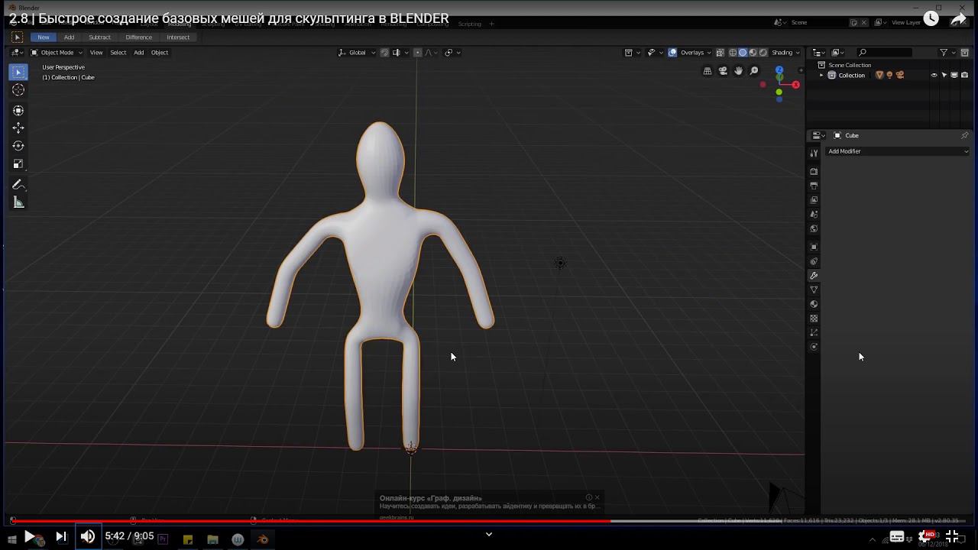Screen dimensions: 978x550
Task: Activate the 3D Cursor tool
Action: pyautogui.click(x=18, y=90)
